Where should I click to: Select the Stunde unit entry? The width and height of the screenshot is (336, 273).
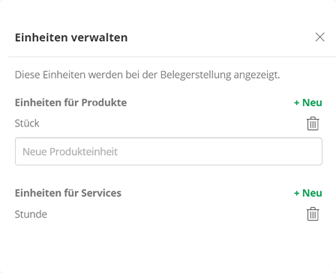(31, 214)
